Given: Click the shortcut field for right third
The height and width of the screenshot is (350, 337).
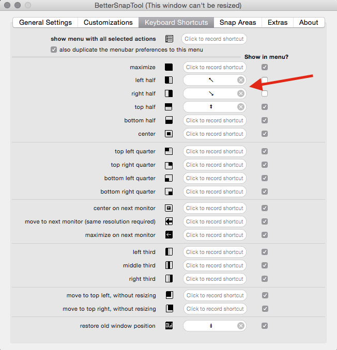Looking at the screenshot, I should [x=215, y=279].
